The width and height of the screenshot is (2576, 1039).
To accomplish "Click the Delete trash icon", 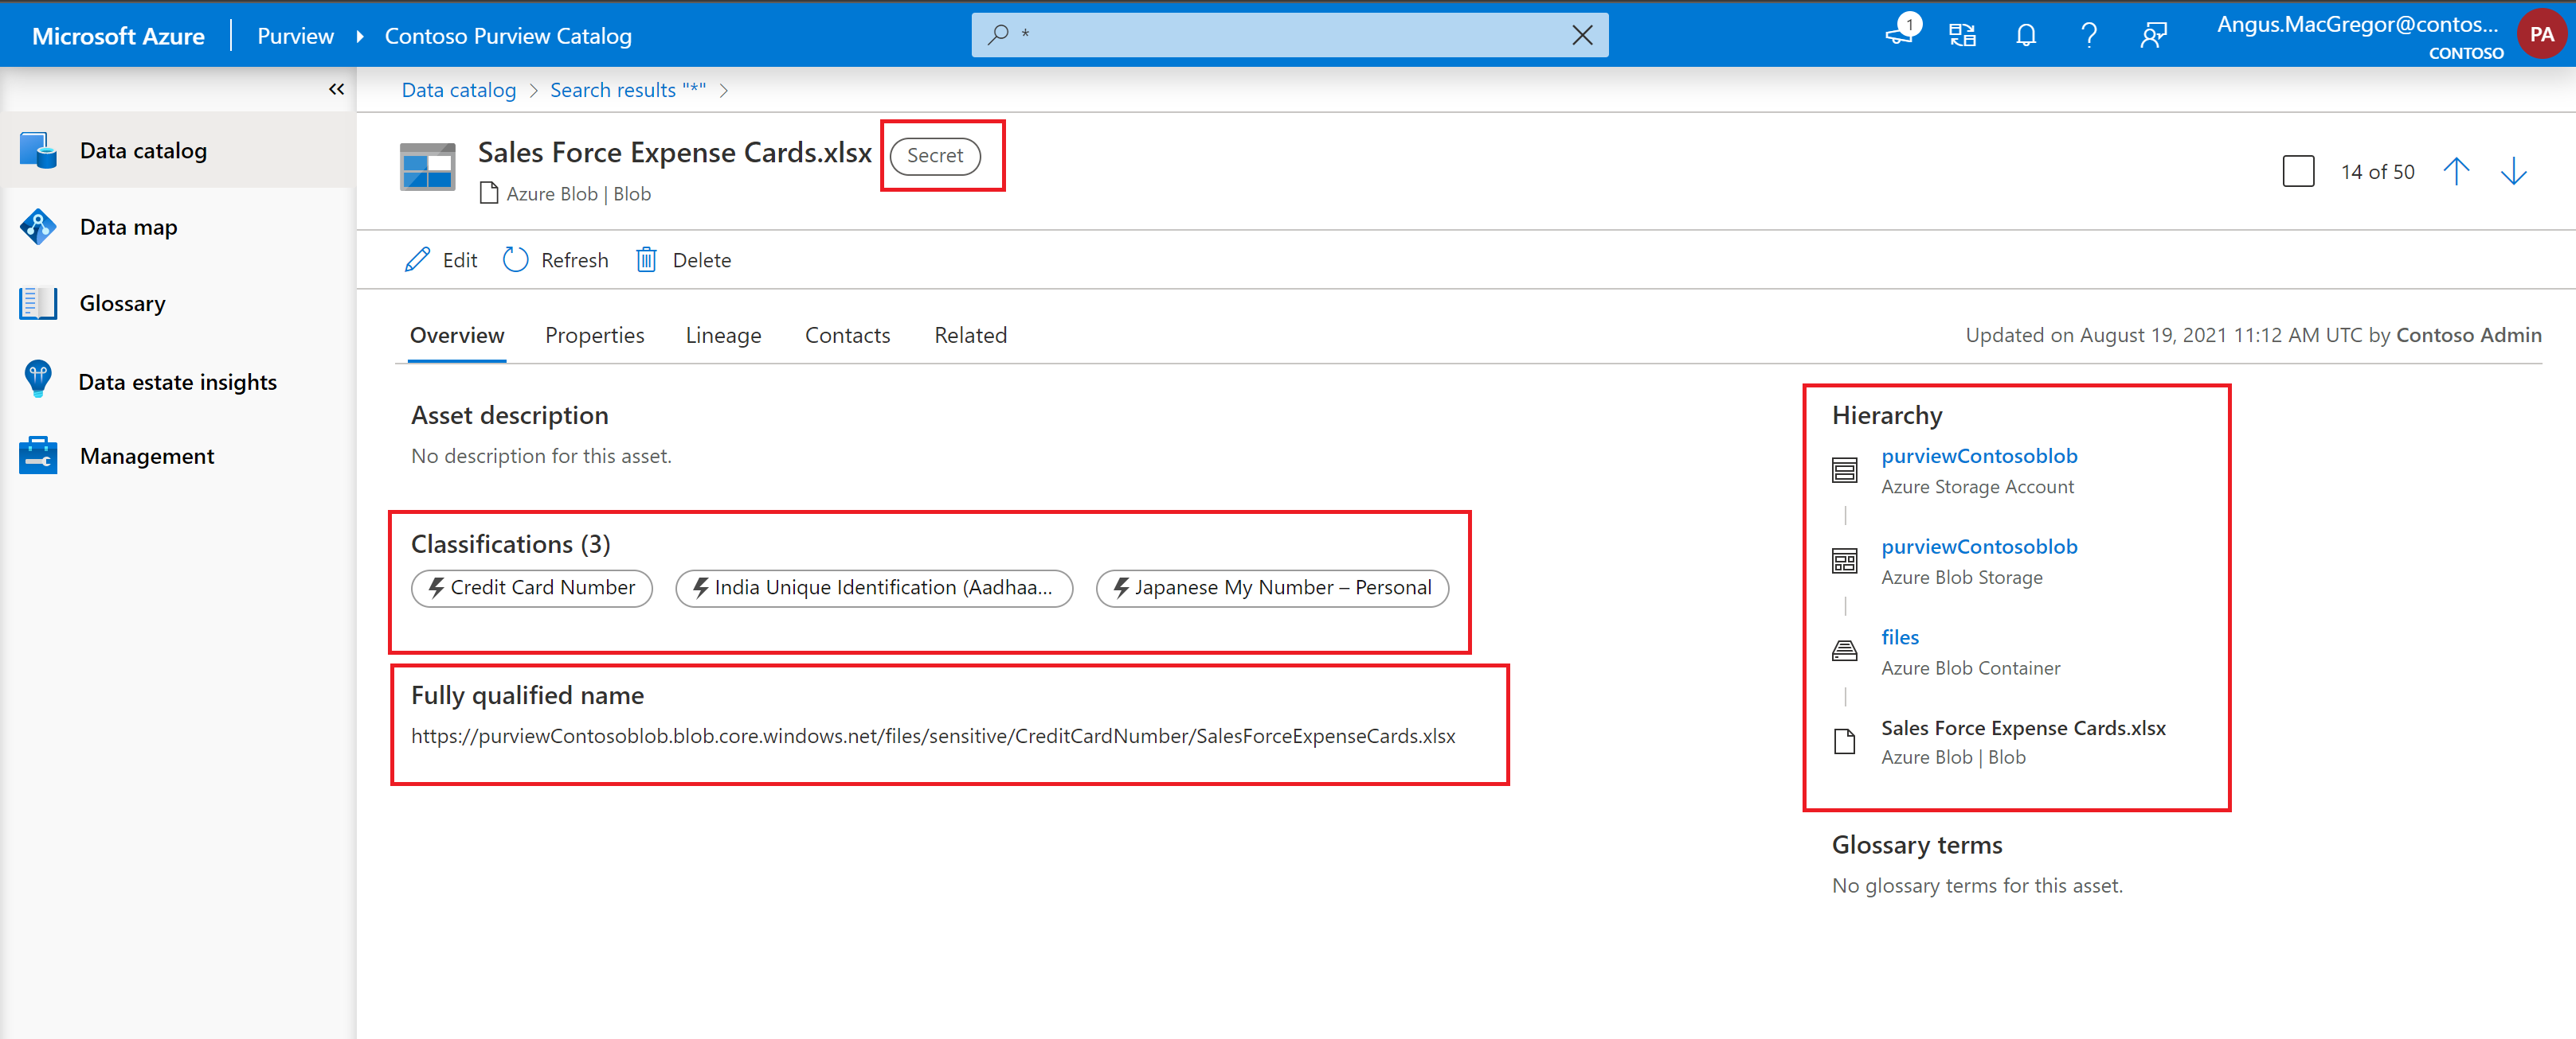I will point(647,259).
